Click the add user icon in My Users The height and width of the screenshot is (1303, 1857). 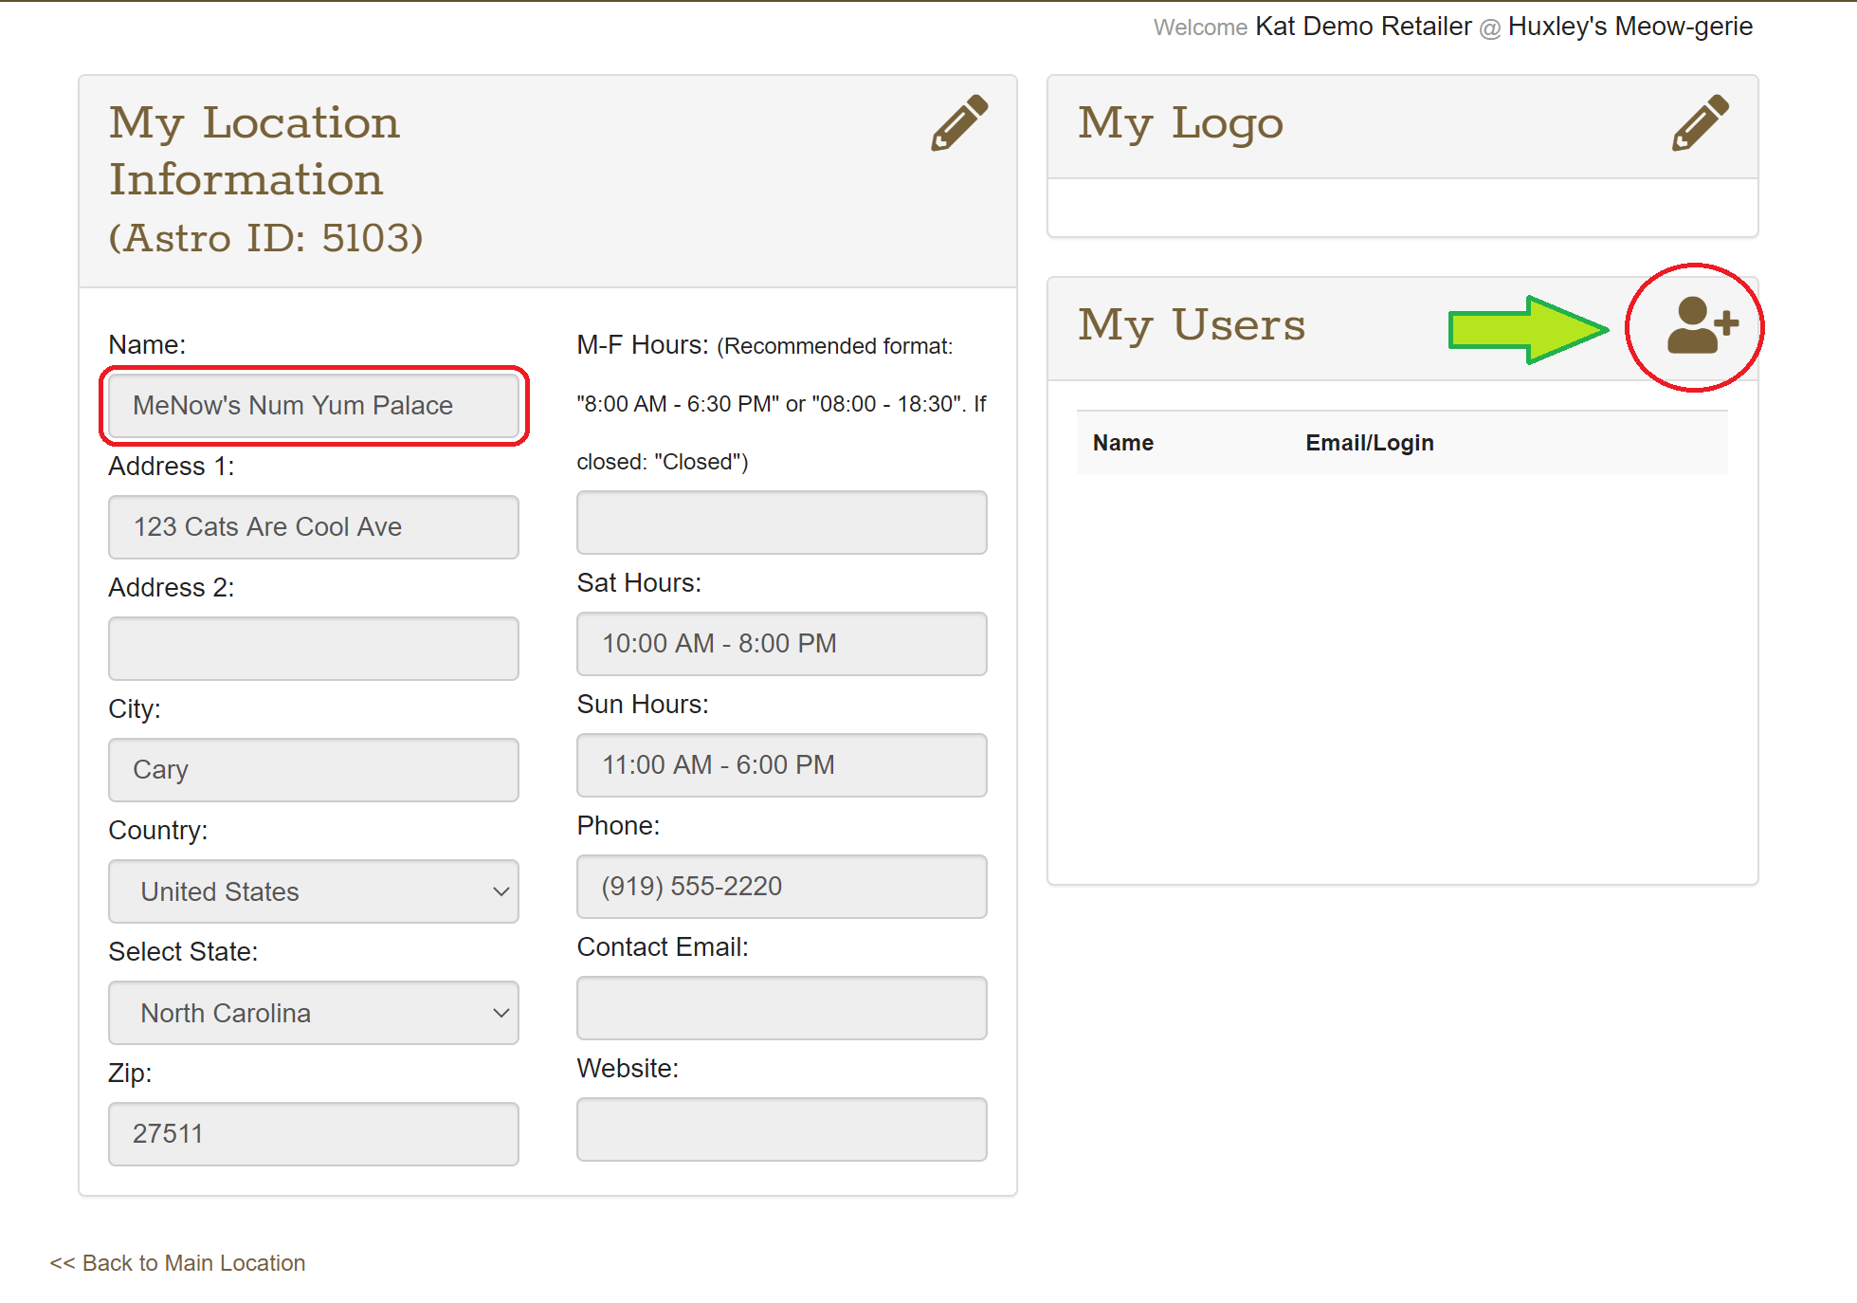(x=1701, y=325)
